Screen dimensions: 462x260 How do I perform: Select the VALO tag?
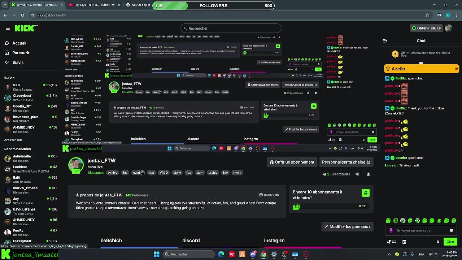point(164,173)
